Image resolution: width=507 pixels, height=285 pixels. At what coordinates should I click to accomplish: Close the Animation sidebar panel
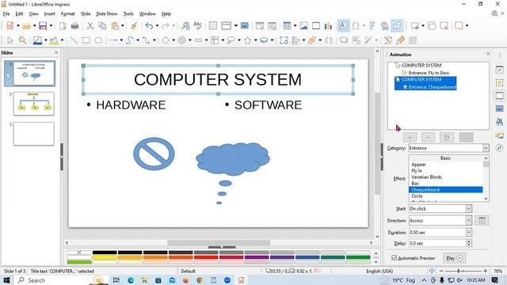488,54
